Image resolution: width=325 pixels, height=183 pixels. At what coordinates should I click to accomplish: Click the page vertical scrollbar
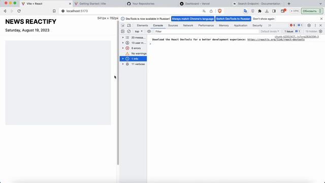point(118,93)
